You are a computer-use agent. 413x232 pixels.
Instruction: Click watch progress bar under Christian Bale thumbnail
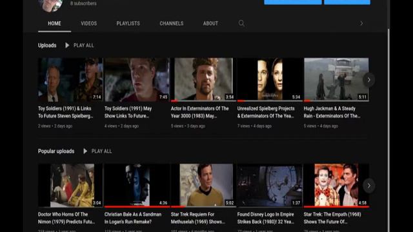[137, 207]
